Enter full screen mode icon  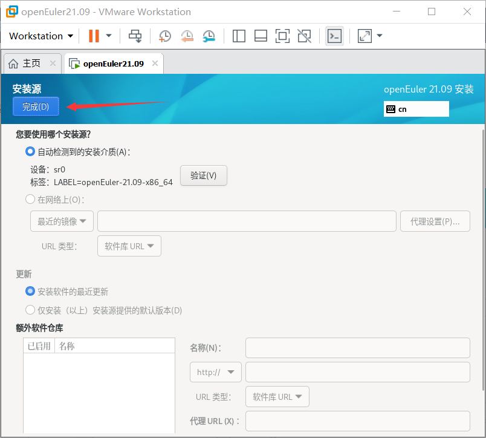[x=282, y=36]
